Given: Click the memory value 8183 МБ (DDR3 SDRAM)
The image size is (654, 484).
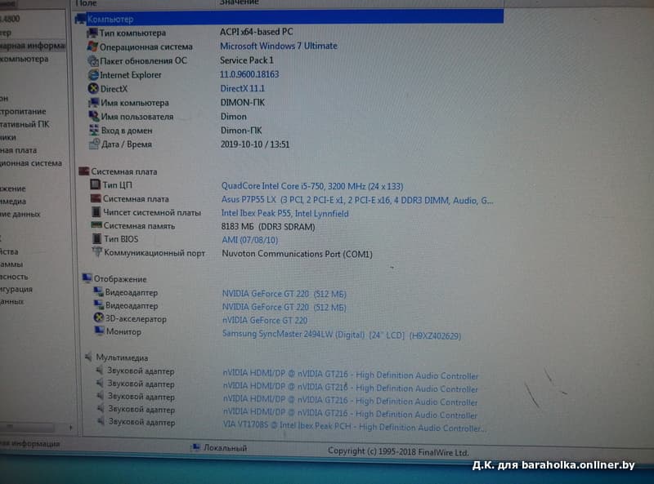Looking at the screenshot, I should tap(268, 227).
